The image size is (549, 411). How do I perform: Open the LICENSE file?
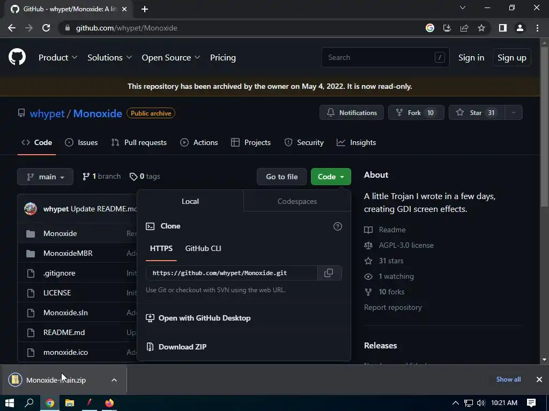57,293
